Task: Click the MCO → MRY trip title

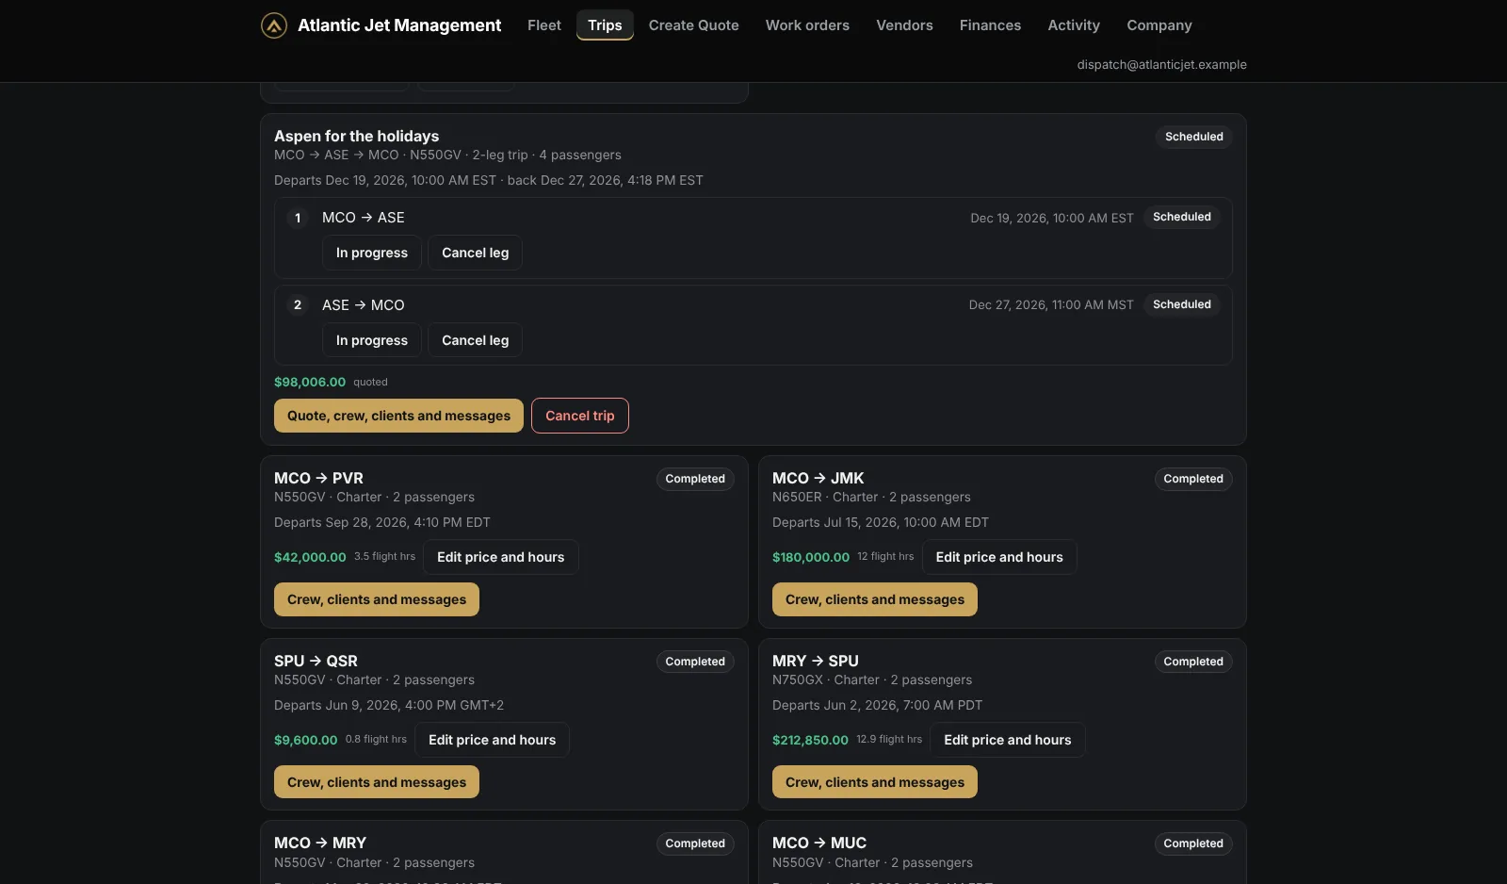Action: point(320,843)
